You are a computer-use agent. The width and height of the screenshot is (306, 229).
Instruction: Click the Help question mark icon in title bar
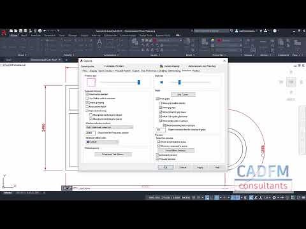pyautogui.click(x=275, y=31)
